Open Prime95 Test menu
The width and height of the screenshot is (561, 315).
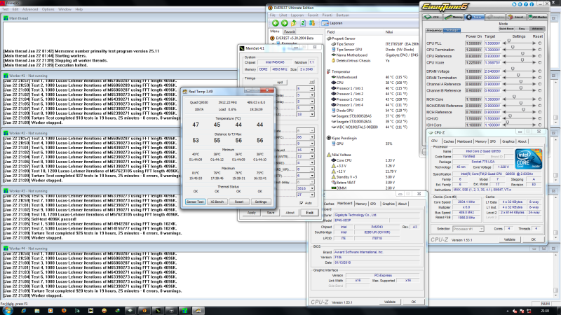pyautogui.click(x=6, y=9)
